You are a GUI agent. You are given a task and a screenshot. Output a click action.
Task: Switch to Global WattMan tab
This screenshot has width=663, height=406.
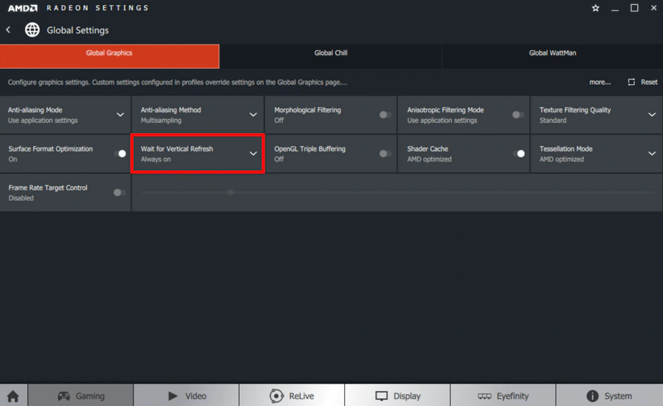552,53
